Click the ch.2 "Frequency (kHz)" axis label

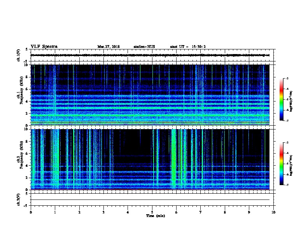click(x=22, y=155)
